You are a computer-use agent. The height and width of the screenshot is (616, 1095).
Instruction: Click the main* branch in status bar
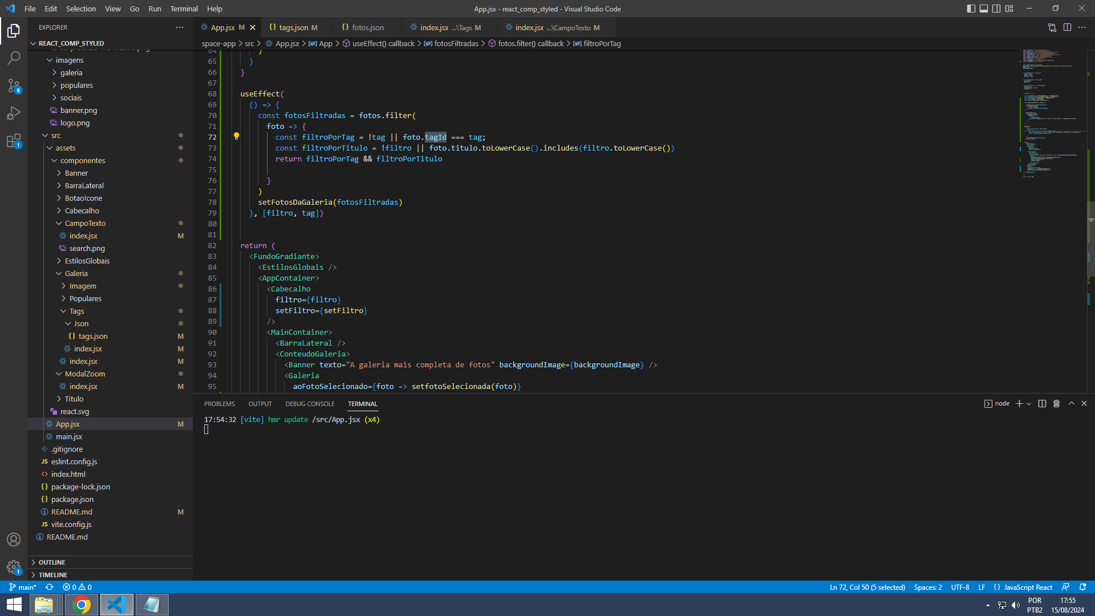tap(23, 587)
